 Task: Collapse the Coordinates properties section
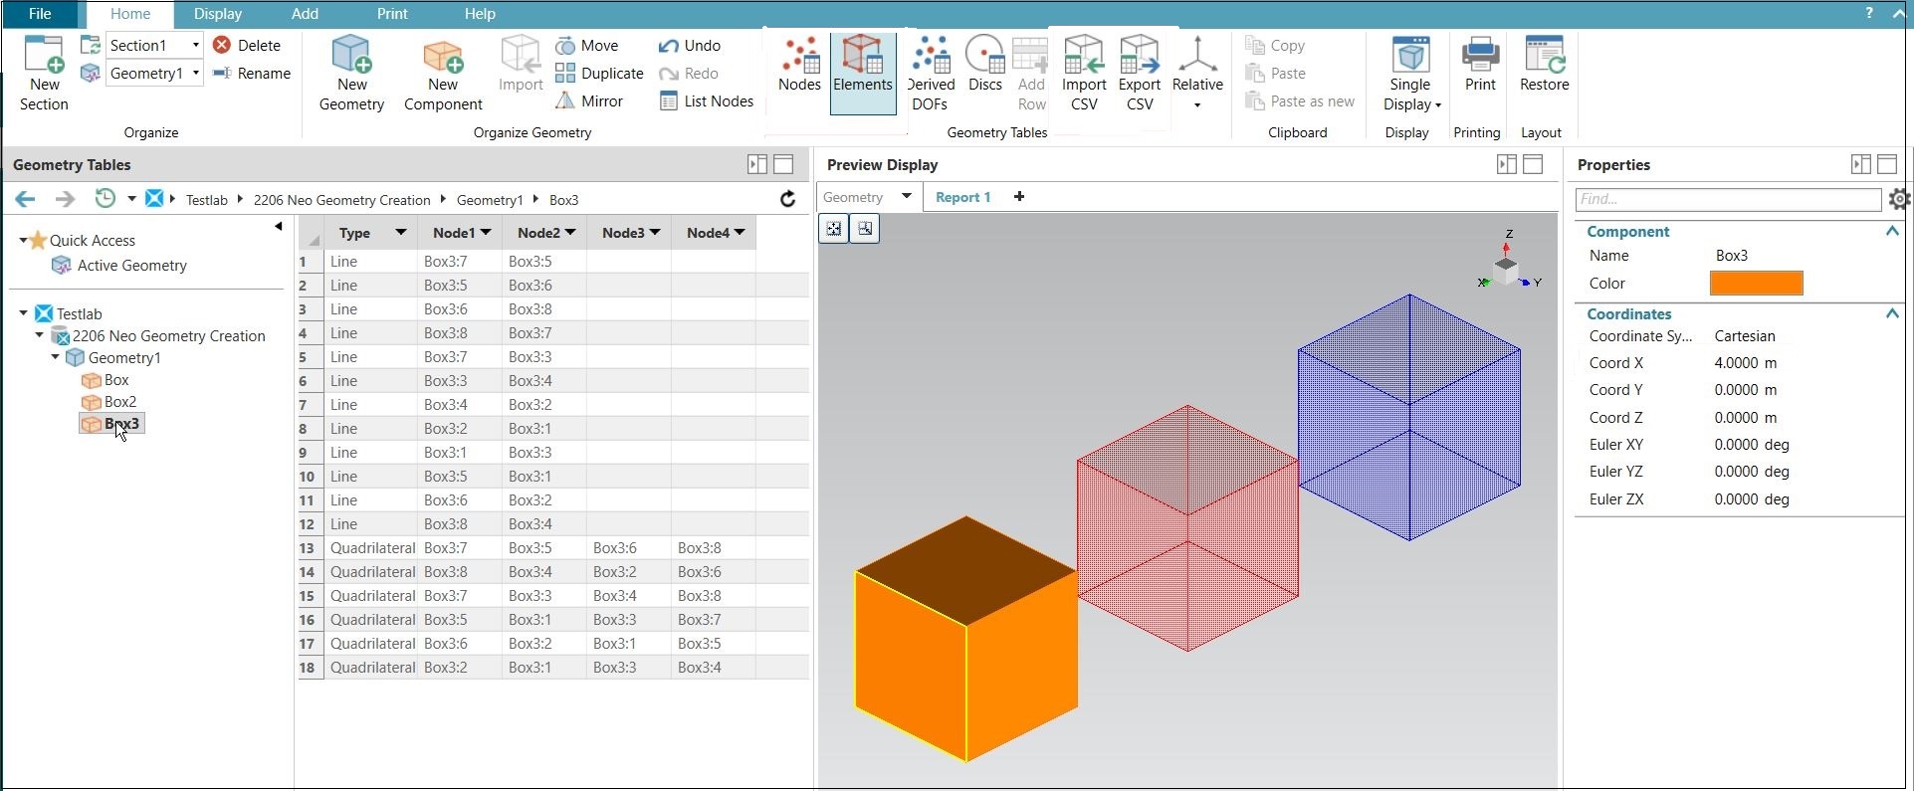[1892, 313]
